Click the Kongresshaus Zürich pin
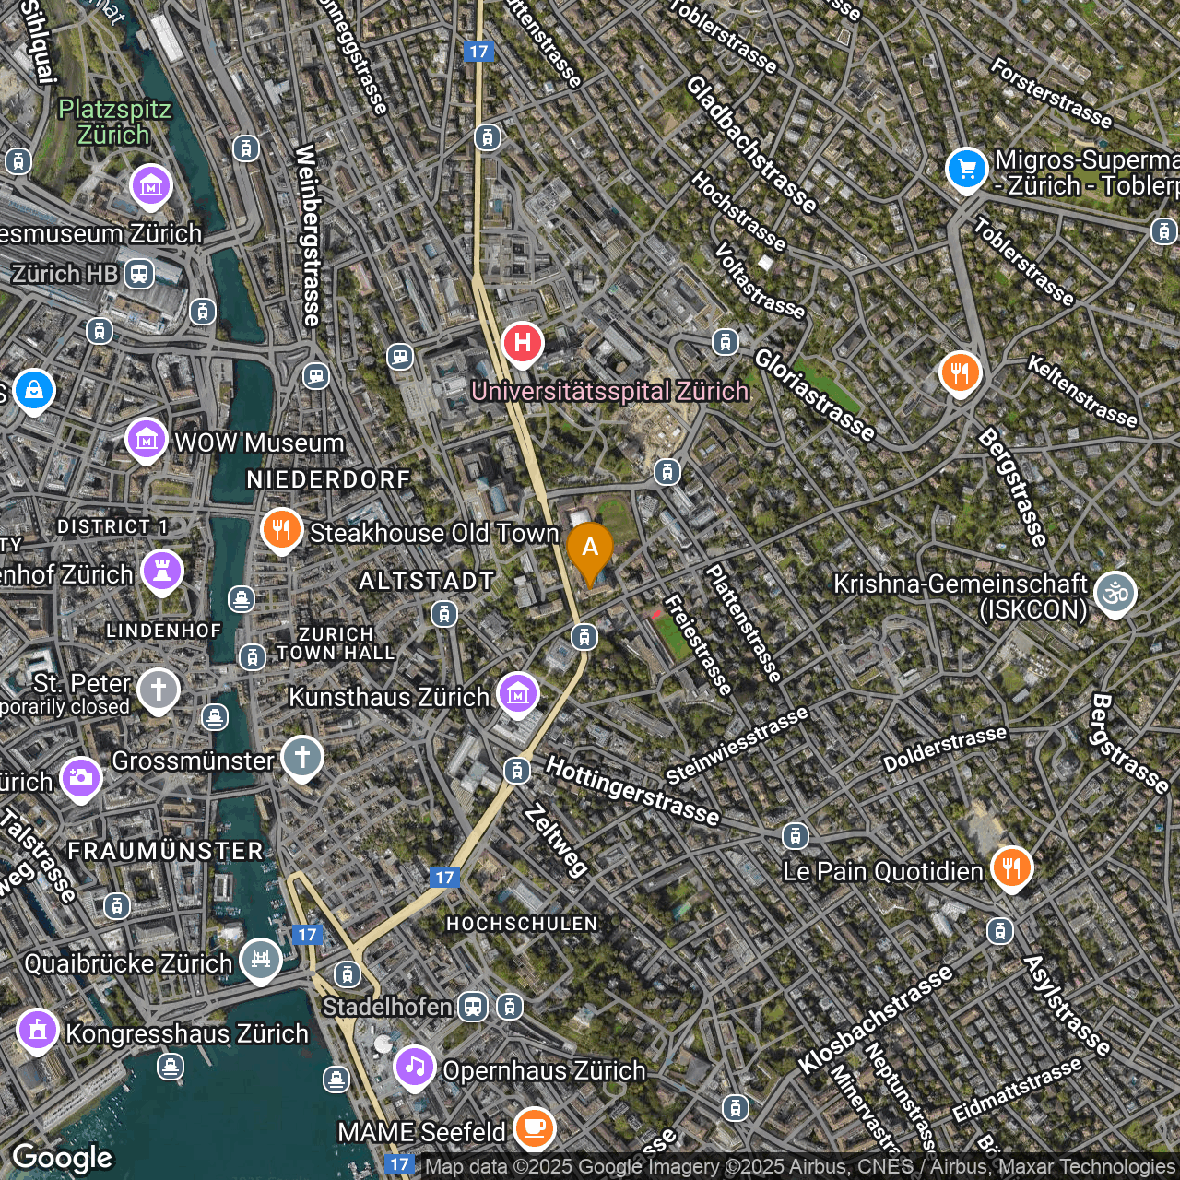 38,1031
